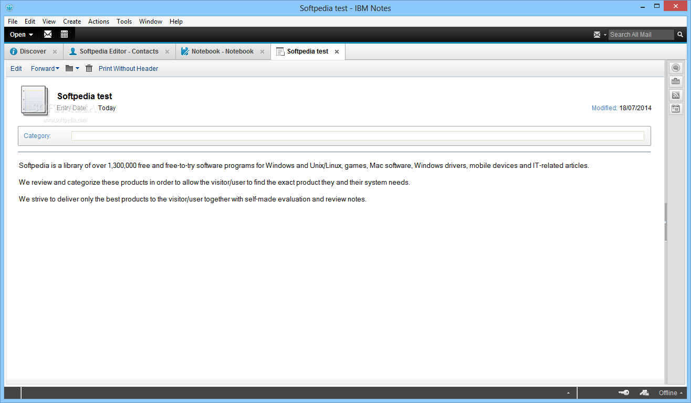Open the Window menu
The width and height of the screenshot is (691, 403).
tap(151, 22)
